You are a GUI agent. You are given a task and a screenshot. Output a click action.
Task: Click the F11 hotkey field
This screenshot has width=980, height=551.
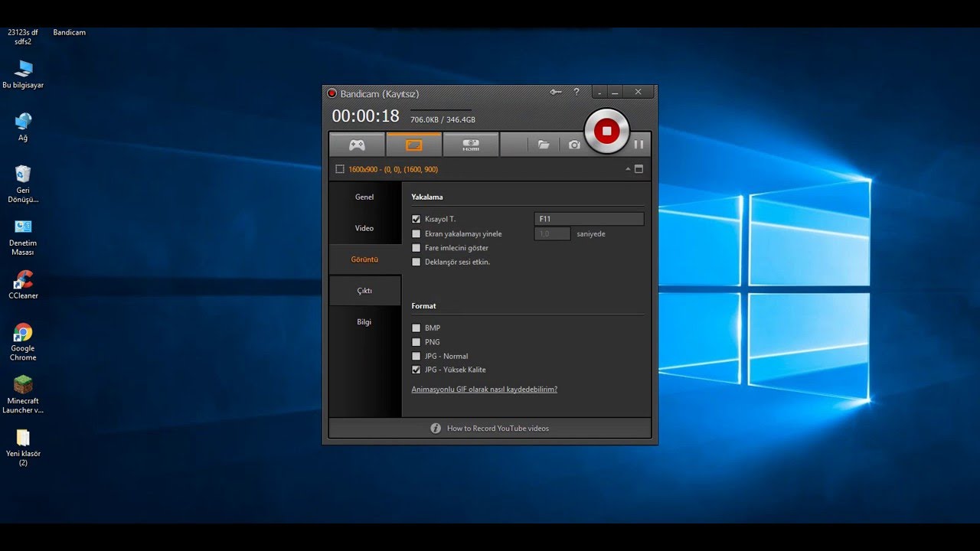coord(589,219)
